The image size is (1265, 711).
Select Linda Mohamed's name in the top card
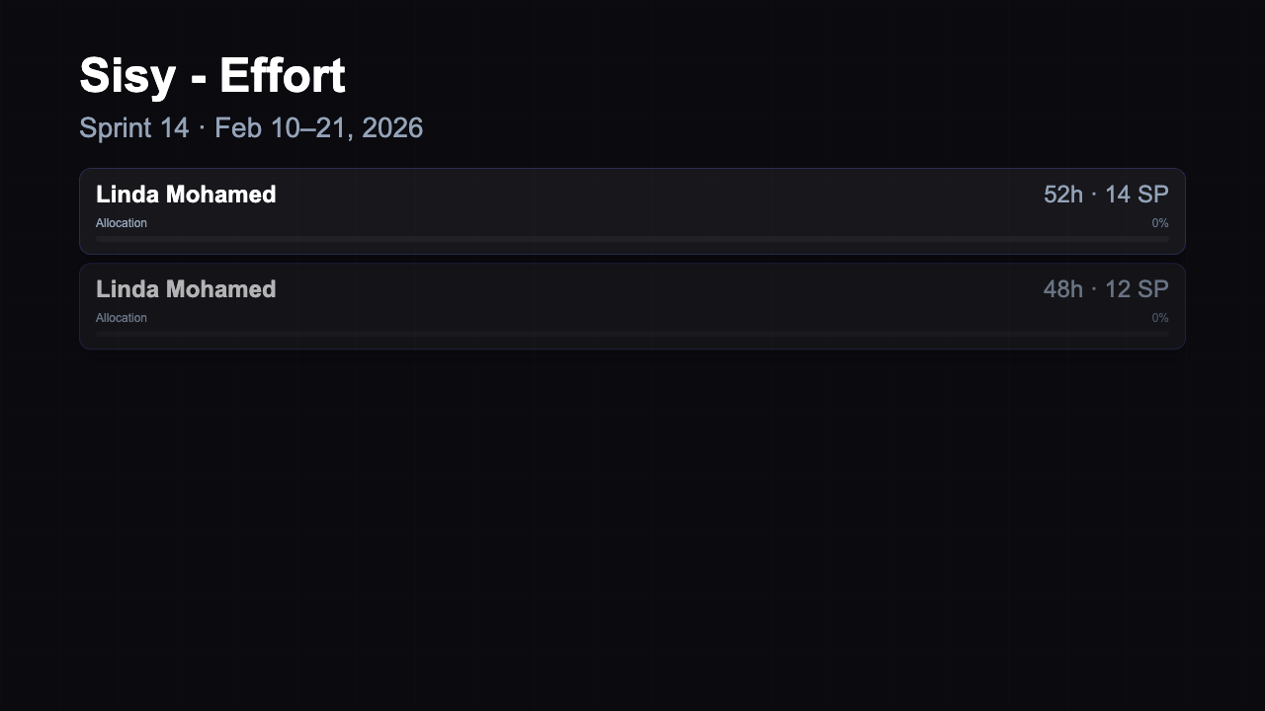click(186, 195)
